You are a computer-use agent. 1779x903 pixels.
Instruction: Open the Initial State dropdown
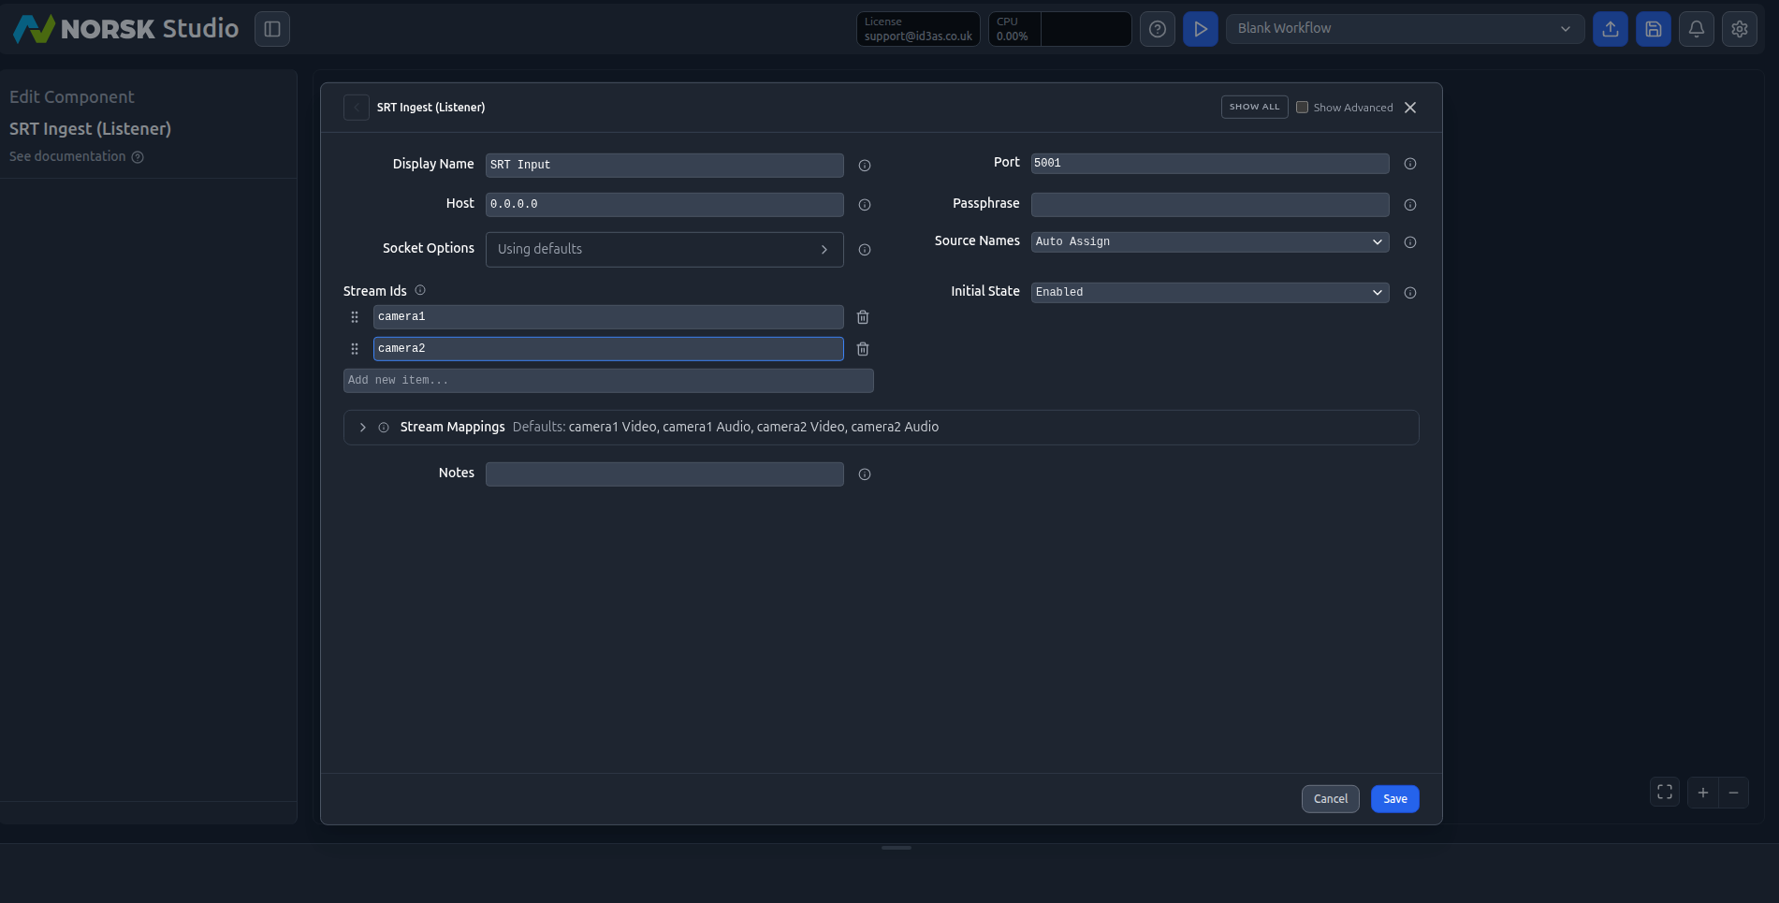[1210, 292]
